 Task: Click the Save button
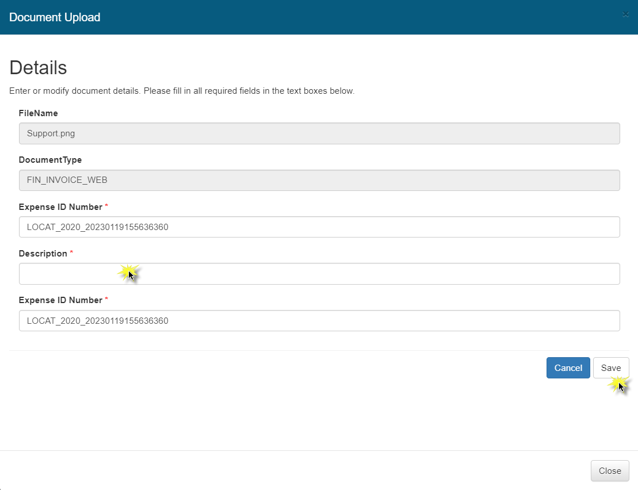pos(610,368)
